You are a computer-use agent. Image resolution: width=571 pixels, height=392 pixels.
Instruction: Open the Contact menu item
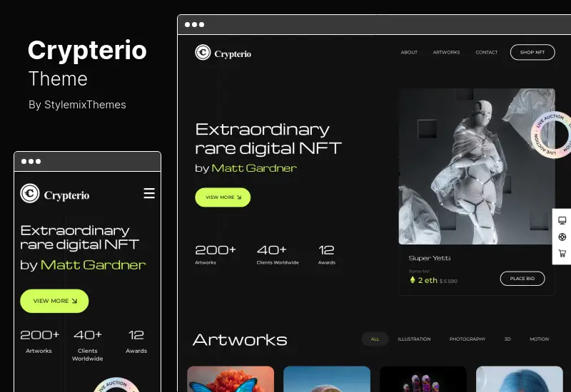(487, 52)
